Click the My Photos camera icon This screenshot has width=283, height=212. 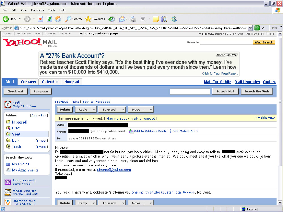coord(8,164)
